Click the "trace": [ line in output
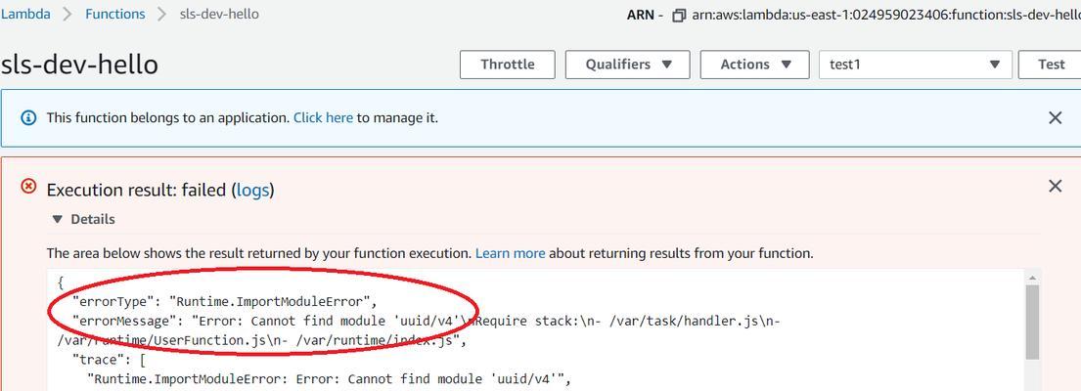The height and width of the screenshot is (391, 1081). click(107, 360)
